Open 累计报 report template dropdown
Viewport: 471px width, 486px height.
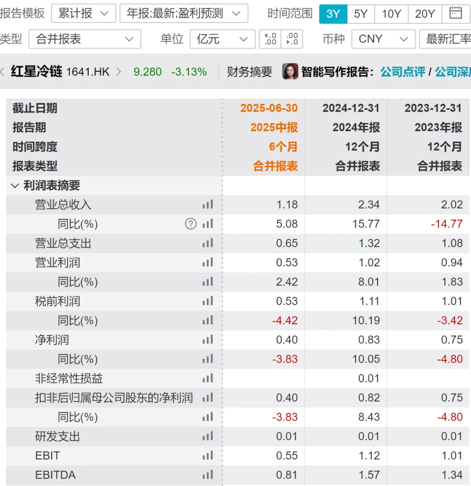pos(83,14)
